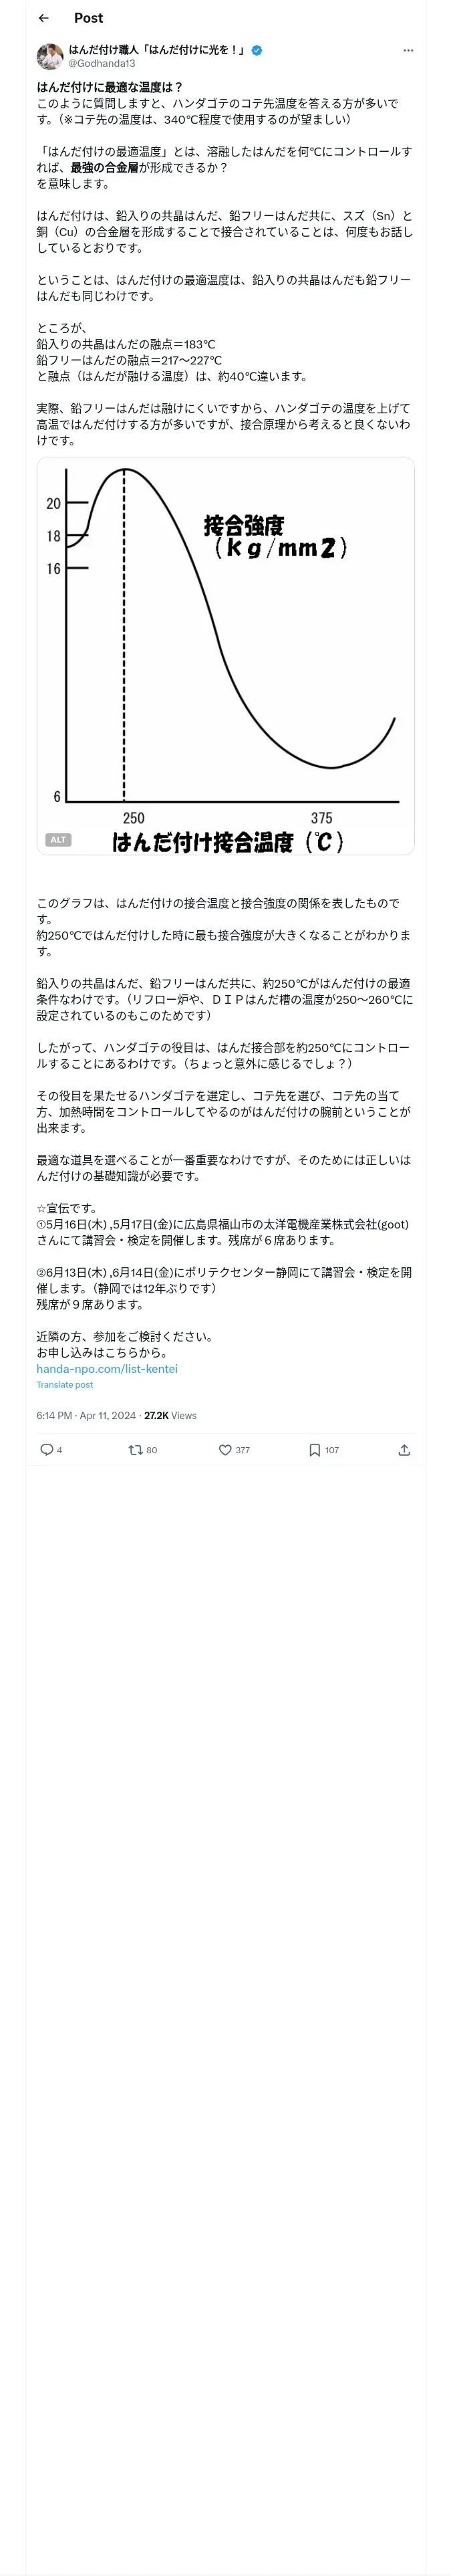Show the ALT image description badge

point(58,840)
